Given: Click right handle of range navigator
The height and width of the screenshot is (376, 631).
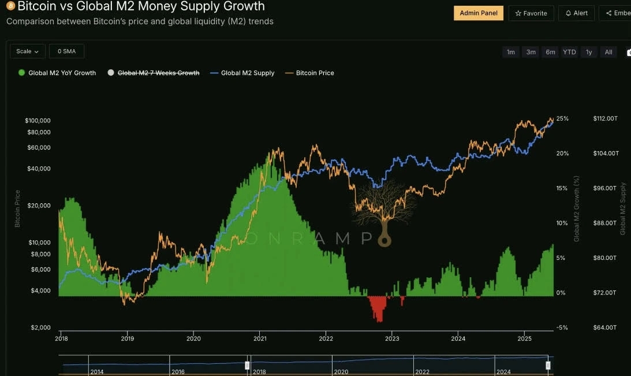Looking at the screenshot, I should pos(548,365).
